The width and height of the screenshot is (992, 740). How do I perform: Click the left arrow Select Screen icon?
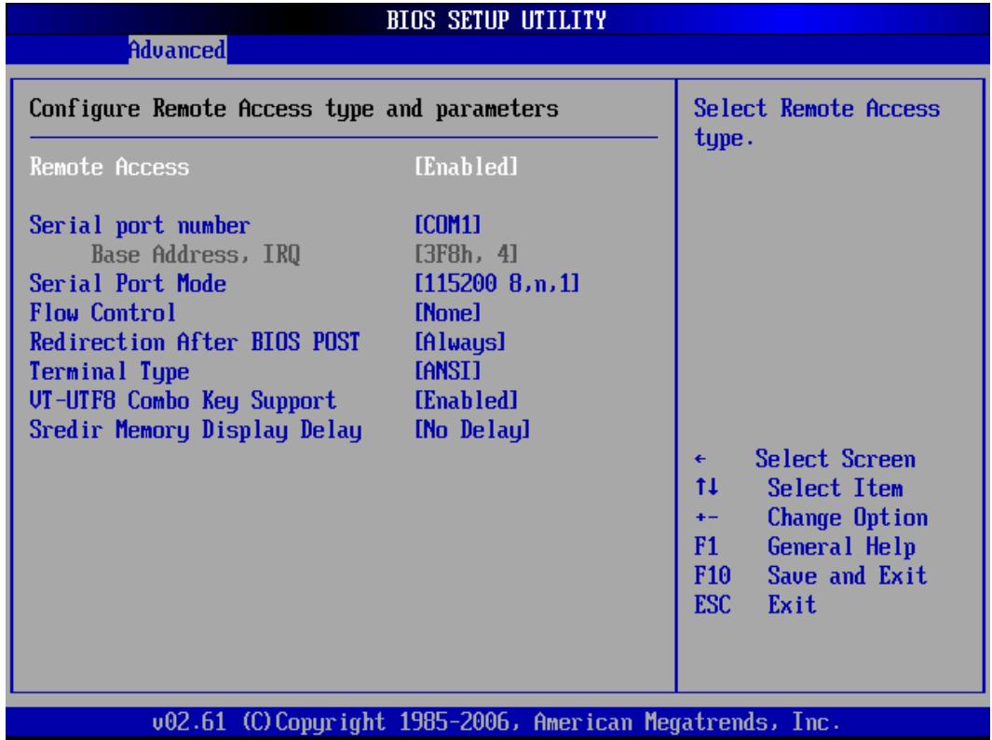(x=700, y=459)
